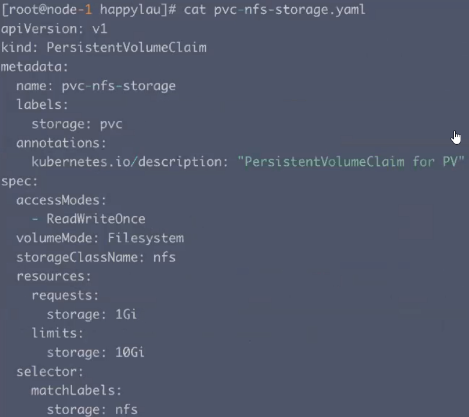This screenshot has width=469, height=417.
Task: Click the limits storage value 10Gi
Action: pos(130,352)
